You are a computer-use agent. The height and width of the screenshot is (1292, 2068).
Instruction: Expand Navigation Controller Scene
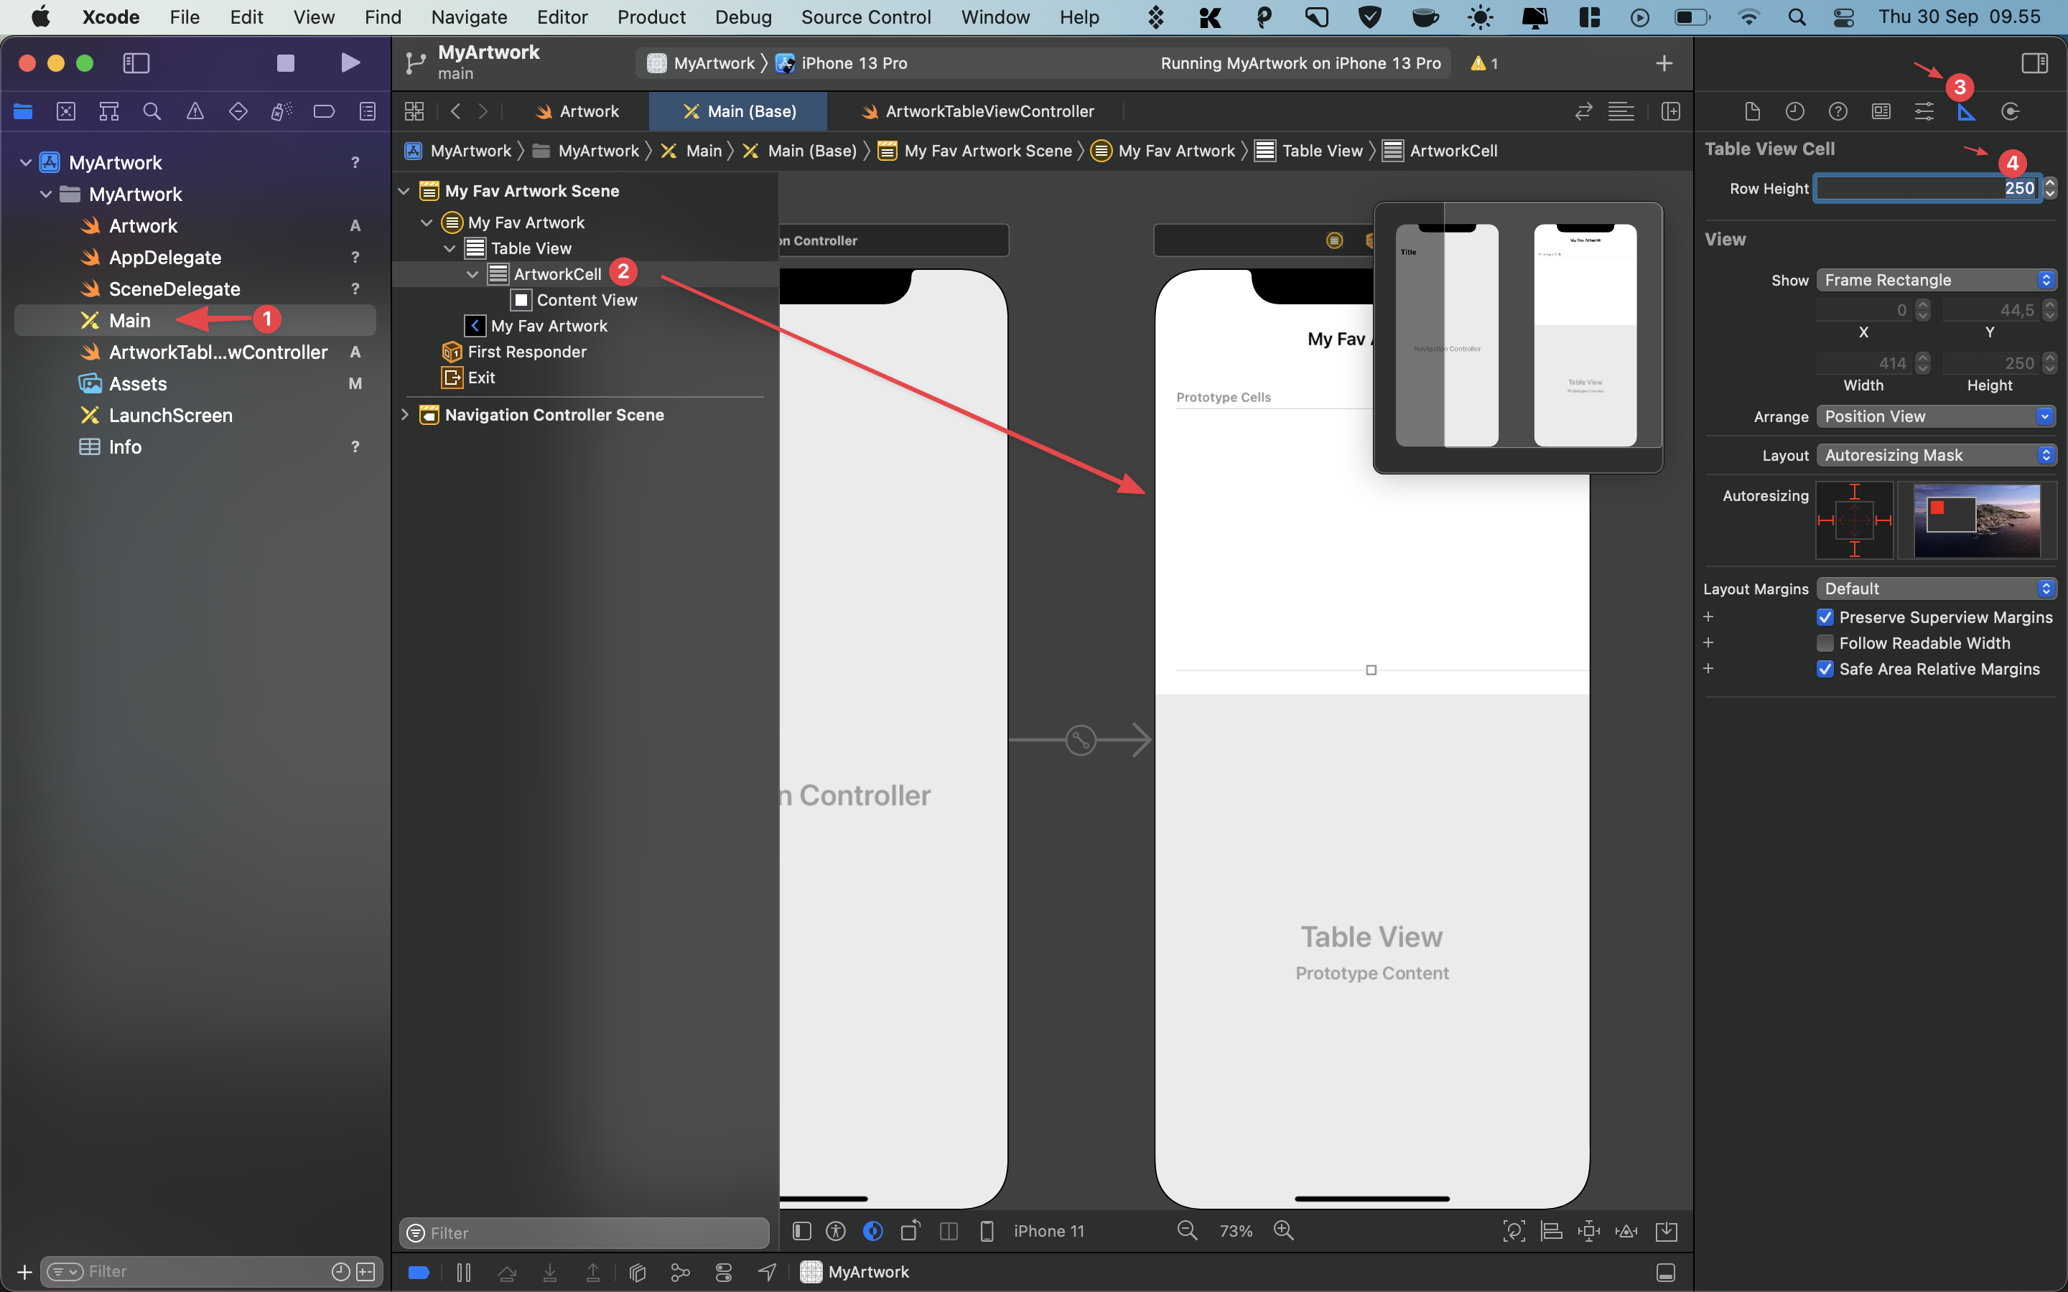pyautogui.click(x=405, y=414)
